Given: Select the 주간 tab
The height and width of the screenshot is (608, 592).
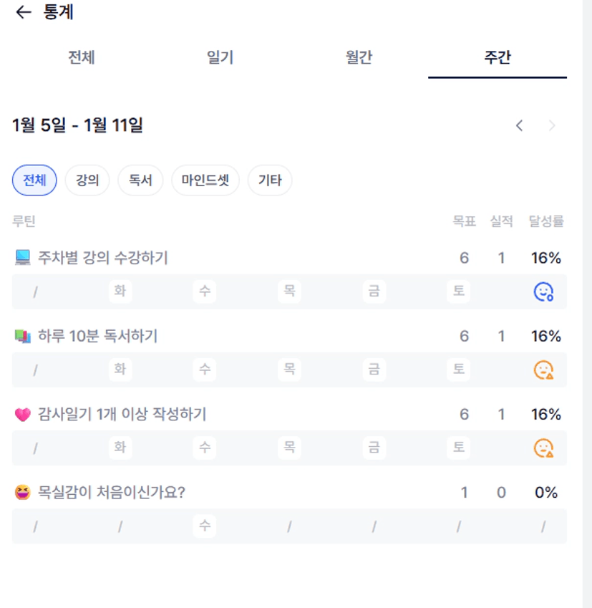Looking at the screenshot, I should (x=498, y=58).
